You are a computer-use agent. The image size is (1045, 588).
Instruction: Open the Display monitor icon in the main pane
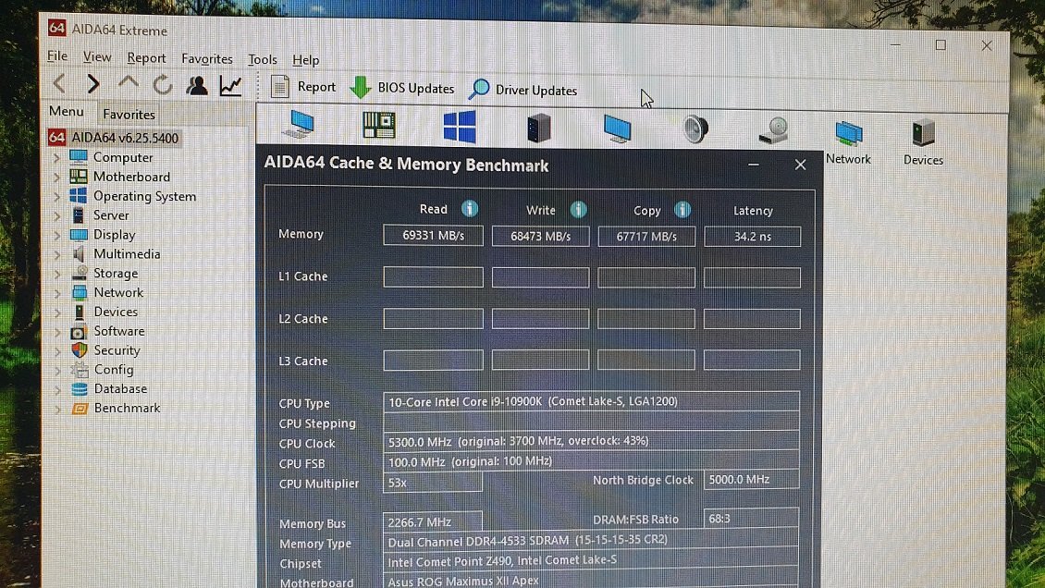[617, 128]
